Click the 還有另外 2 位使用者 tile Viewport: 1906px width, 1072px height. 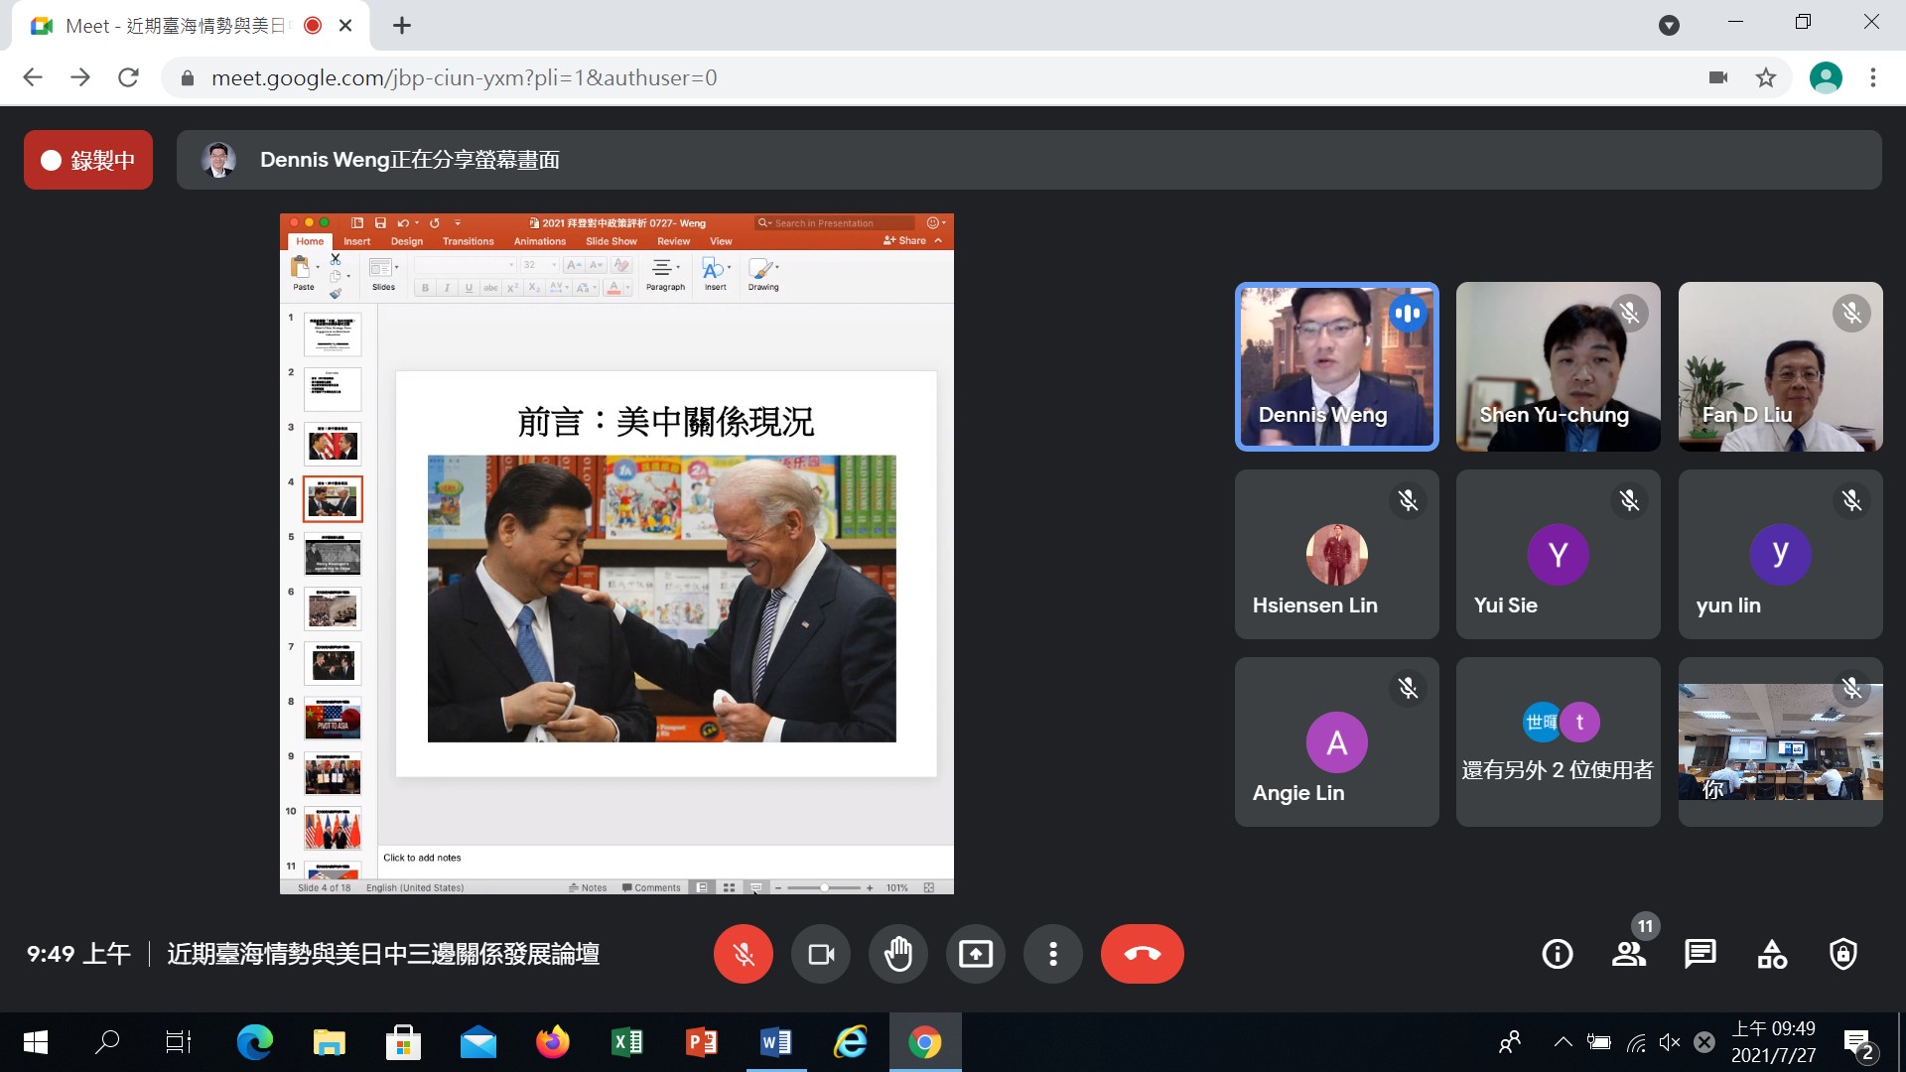point(1557,741)
